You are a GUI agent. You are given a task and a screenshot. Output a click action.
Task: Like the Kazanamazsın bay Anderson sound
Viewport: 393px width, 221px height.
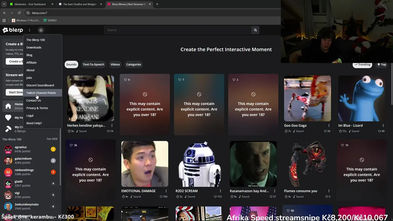[271, 196]
